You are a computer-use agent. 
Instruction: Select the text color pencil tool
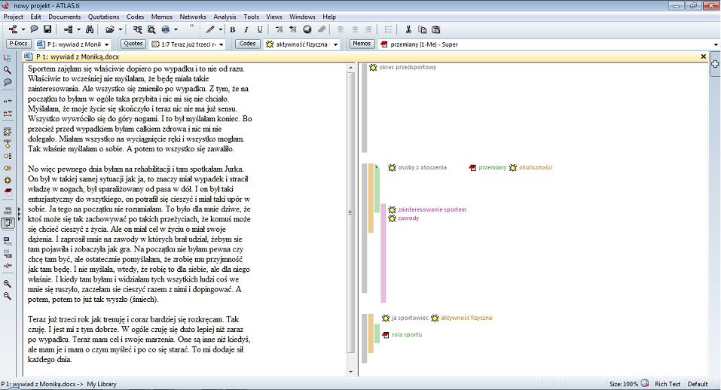210,29
